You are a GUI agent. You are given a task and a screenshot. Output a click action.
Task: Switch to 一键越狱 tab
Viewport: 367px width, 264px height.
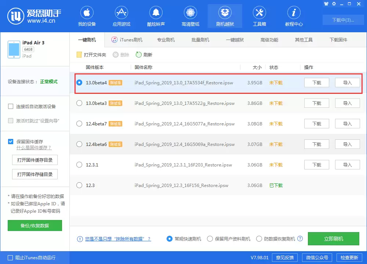coord(235,40)
